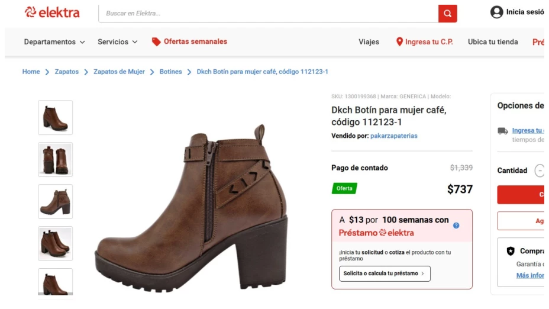This screenshot has width=549, height=309.
Task: Open the Viajes menu item
Action: [x=369, y=42]
